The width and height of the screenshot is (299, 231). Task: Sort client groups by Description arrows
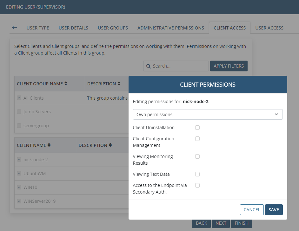click(x=119, y=84)
